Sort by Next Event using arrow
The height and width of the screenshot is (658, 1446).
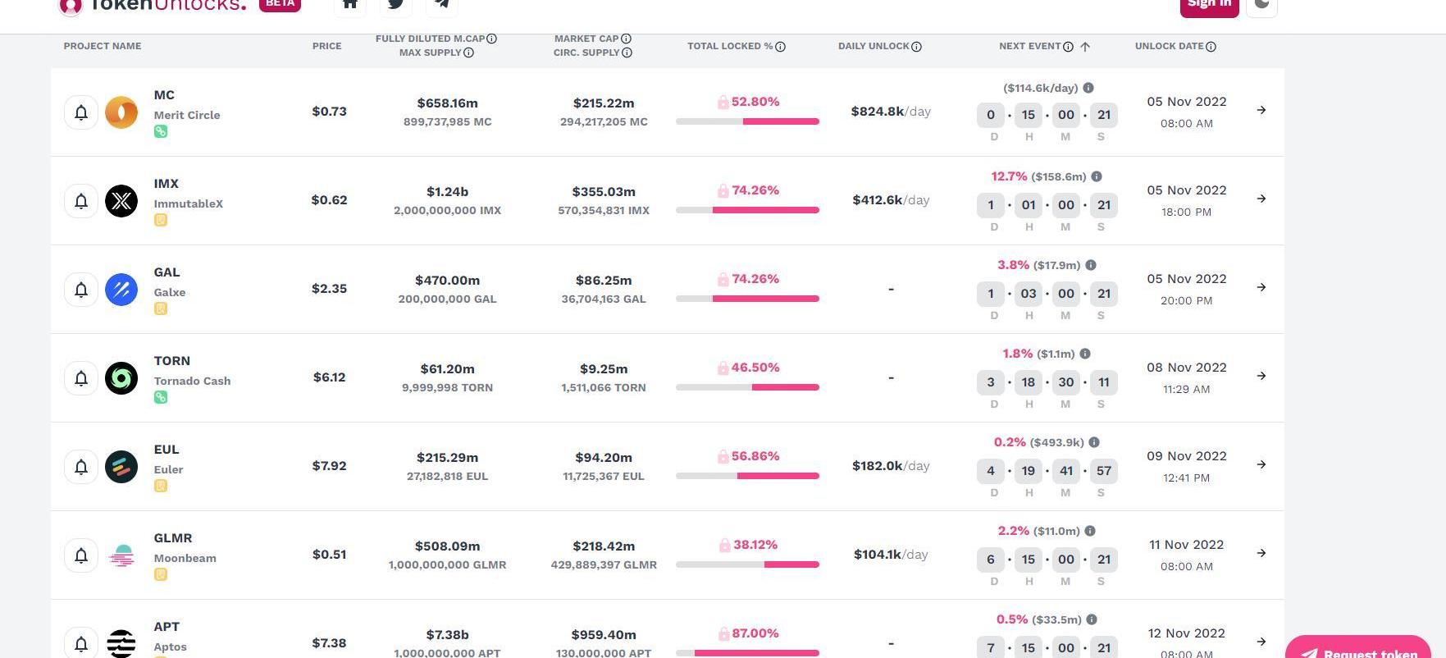[x=1085, y=47]
